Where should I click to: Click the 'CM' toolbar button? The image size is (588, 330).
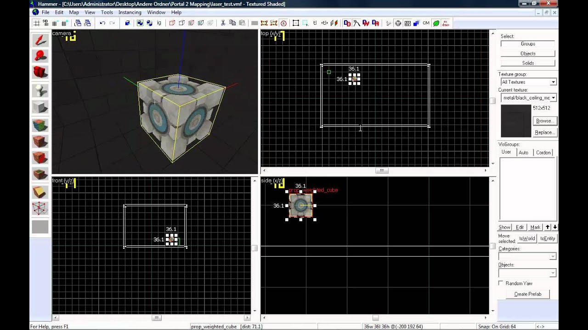[426, 23]
